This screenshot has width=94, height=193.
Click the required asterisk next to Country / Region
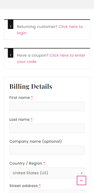click(44, 163)
